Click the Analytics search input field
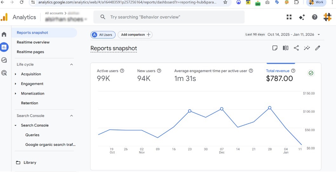This screenshot has width=336, height=177. click(x=169, y=17)
